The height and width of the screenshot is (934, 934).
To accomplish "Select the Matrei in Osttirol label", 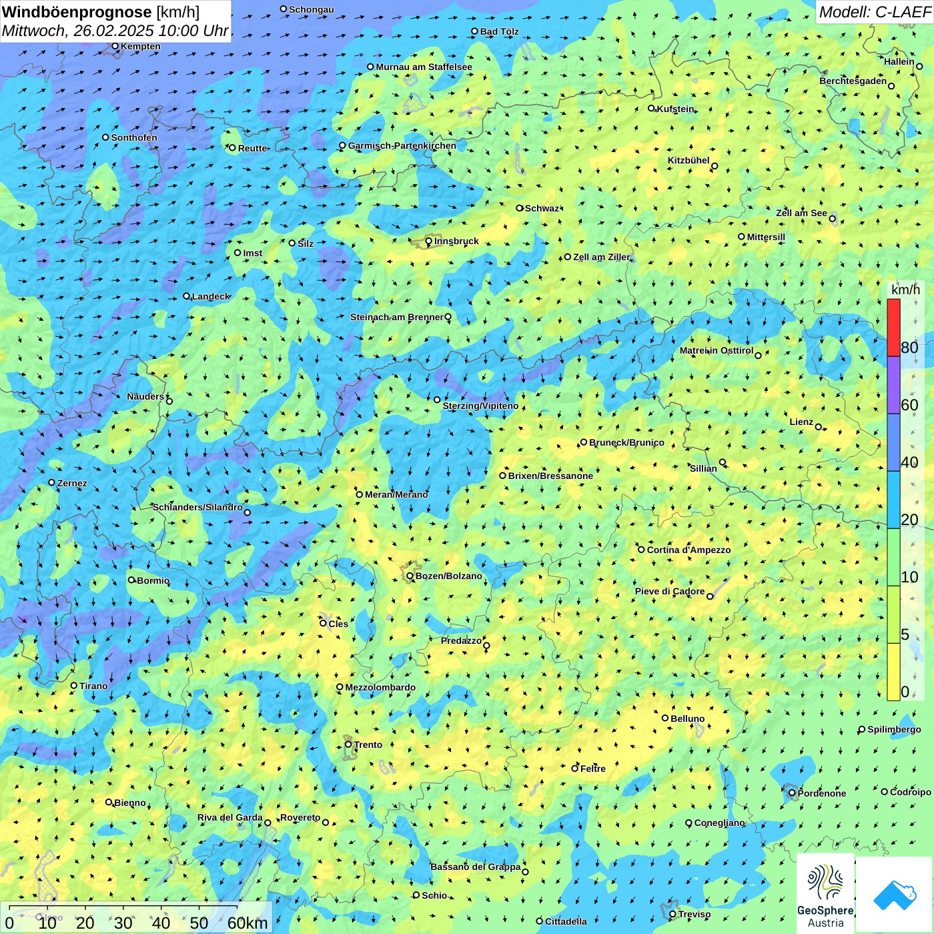I will (717, 351).
